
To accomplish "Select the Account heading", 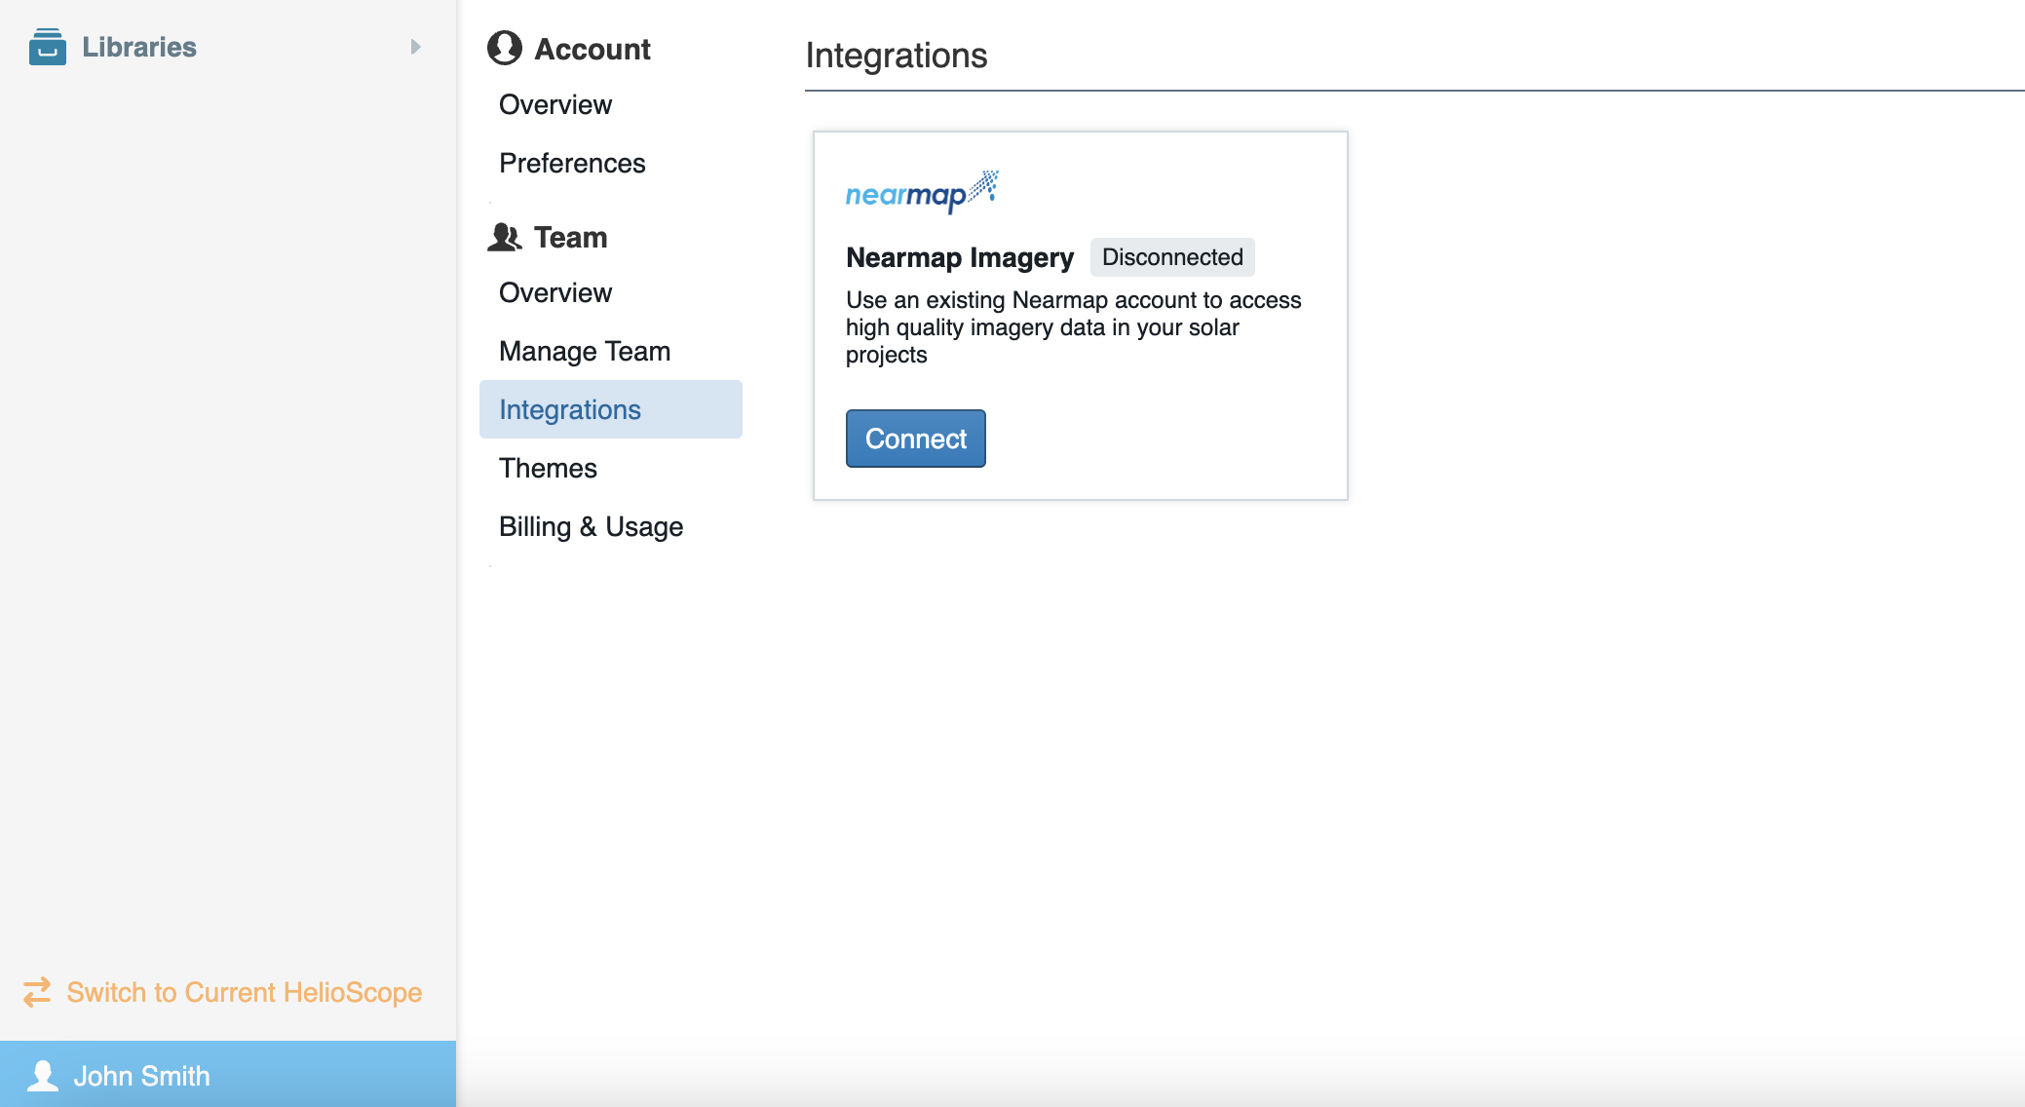I will pyautogui.click(x=592, y=49).
